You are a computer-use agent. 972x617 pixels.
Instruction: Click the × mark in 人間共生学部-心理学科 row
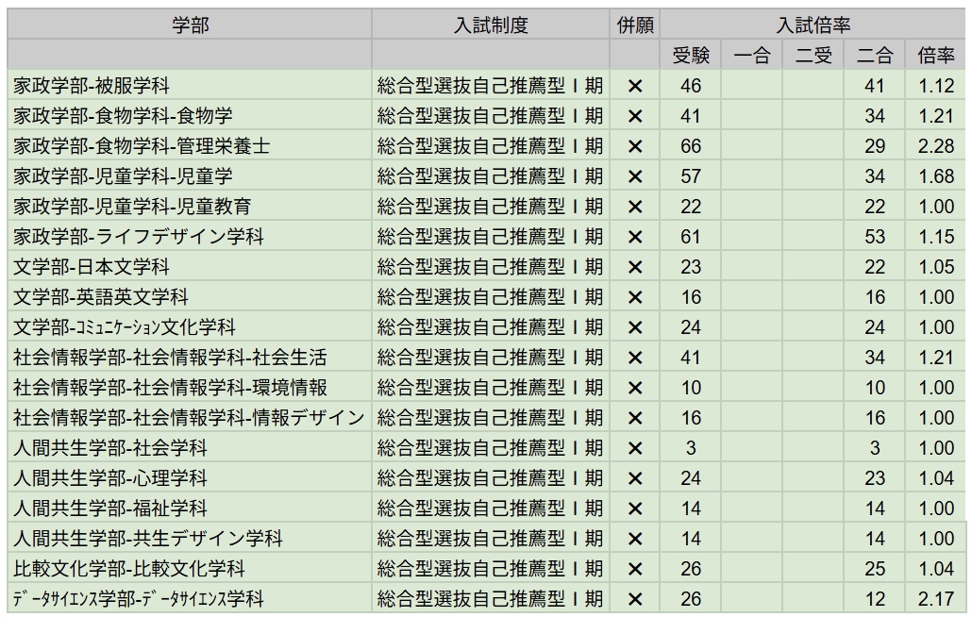pyautogui.click(x=635, y=478)
